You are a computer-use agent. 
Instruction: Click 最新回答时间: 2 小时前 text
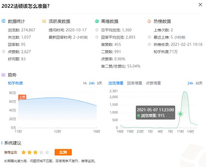pos(68,37)
